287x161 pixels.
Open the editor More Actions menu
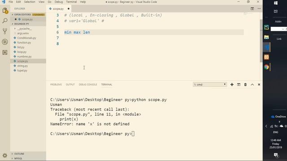tap(259, 8)
